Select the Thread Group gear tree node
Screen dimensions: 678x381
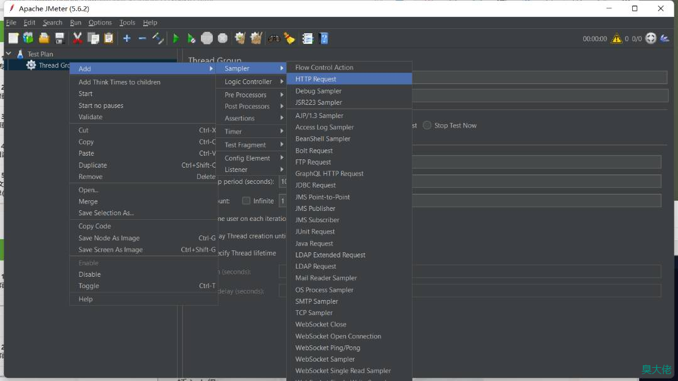tap(48, 65)
